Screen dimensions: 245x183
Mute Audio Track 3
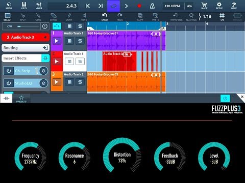(x=69, y=62)
